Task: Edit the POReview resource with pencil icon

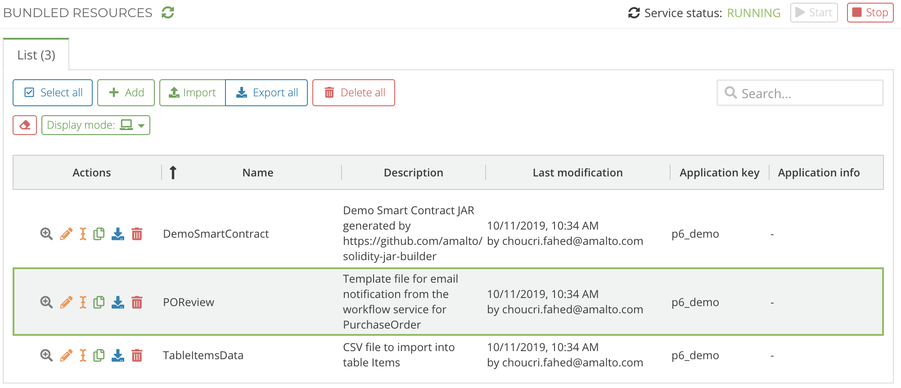Action: 66,302
